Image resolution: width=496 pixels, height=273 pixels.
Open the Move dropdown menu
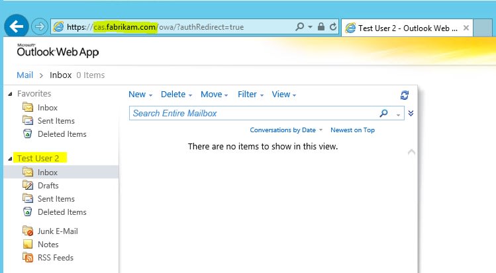tap(214, 95)
